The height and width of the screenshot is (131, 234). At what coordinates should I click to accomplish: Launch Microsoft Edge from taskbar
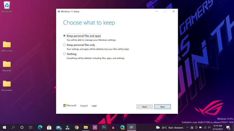click(x=40, y=127)
